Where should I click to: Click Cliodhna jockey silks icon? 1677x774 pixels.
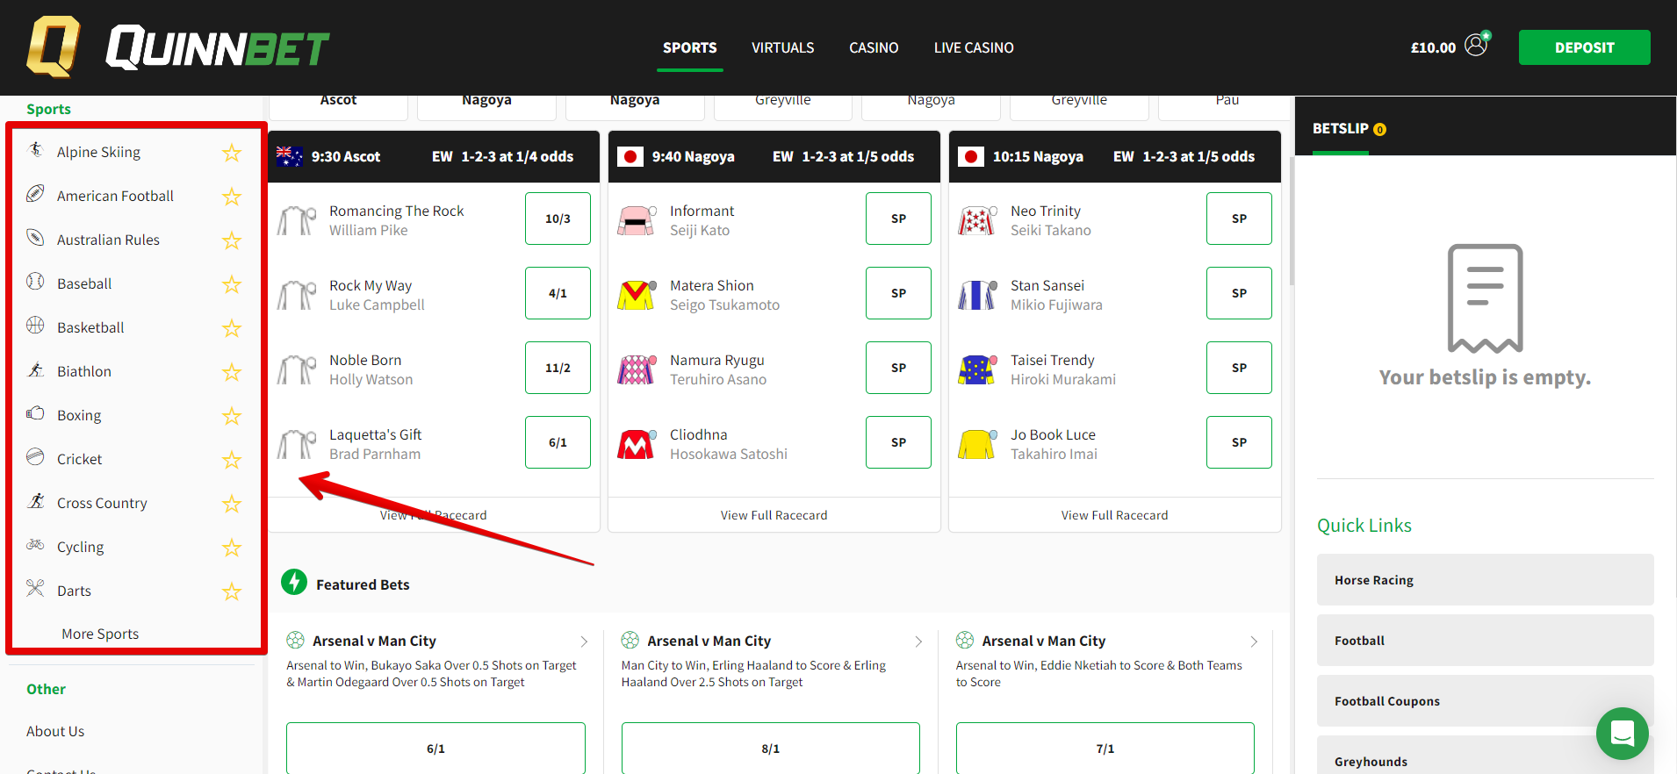point(637,444)
